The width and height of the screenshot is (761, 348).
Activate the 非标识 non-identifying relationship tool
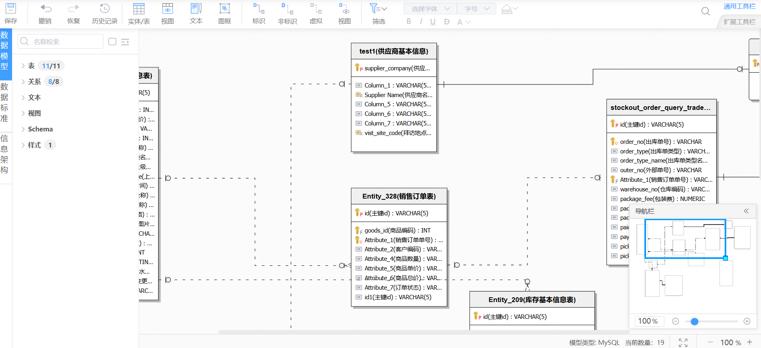click(x=287, y=13)
